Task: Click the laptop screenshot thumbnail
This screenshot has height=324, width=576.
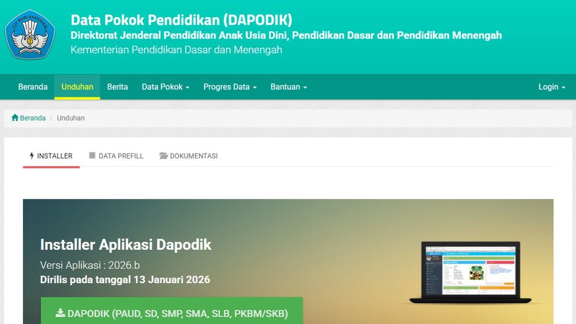Action: pos(470,272)
